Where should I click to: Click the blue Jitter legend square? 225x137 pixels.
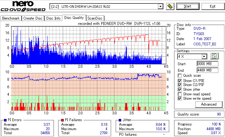point(120,120)
